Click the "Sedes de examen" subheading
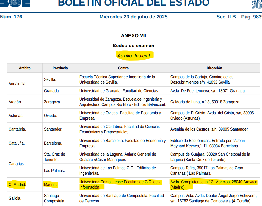 [133, 46]
